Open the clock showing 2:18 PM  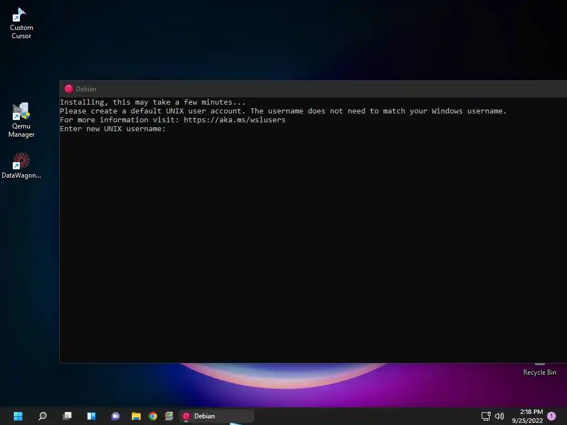pyautogui.click(x=528, y=416)
